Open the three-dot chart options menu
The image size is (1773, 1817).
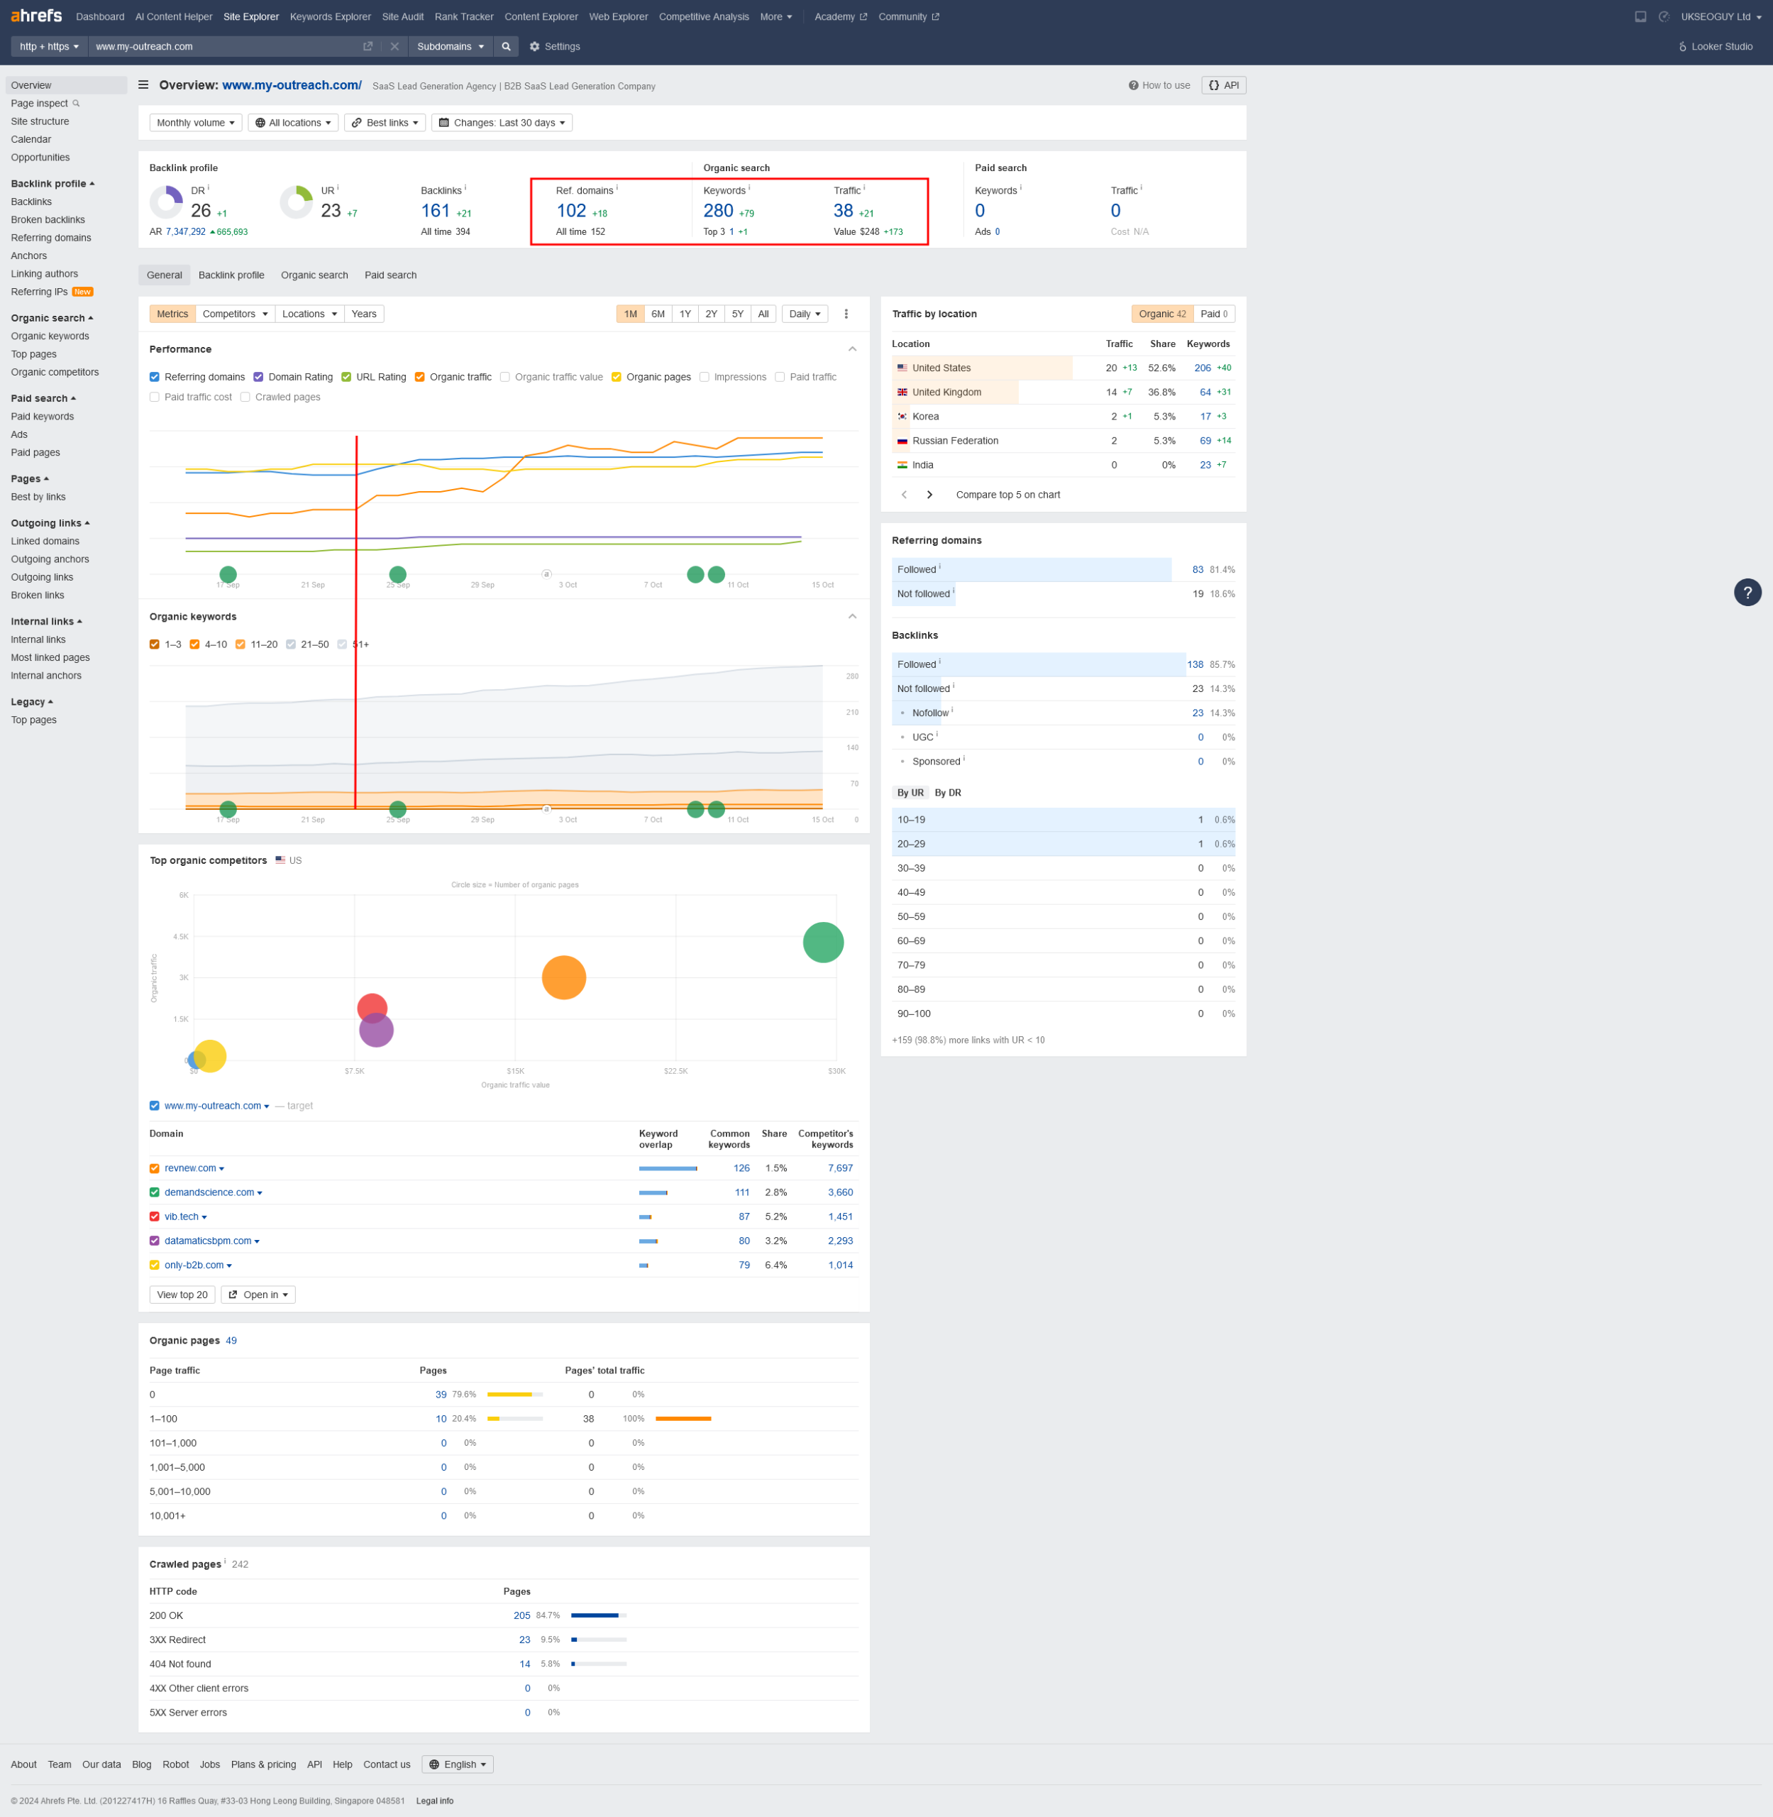[846, 314]
